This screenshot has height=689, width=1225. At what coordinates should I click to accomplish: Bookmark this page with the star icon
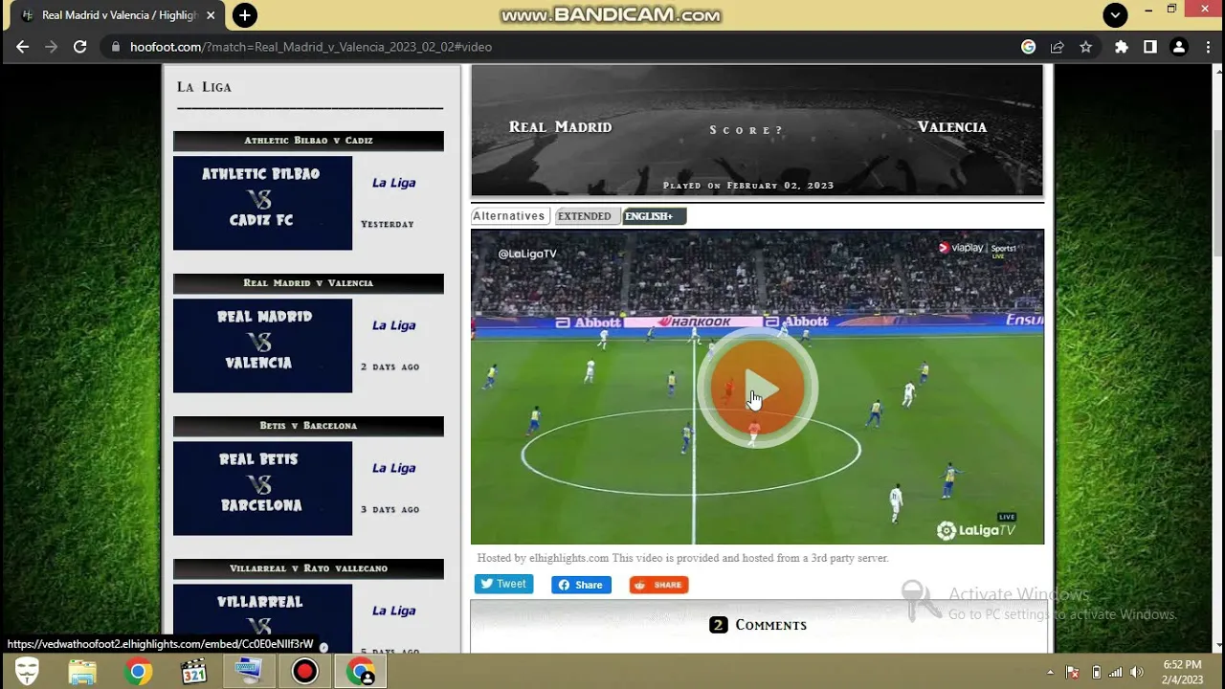click(x=1085, y=47)
